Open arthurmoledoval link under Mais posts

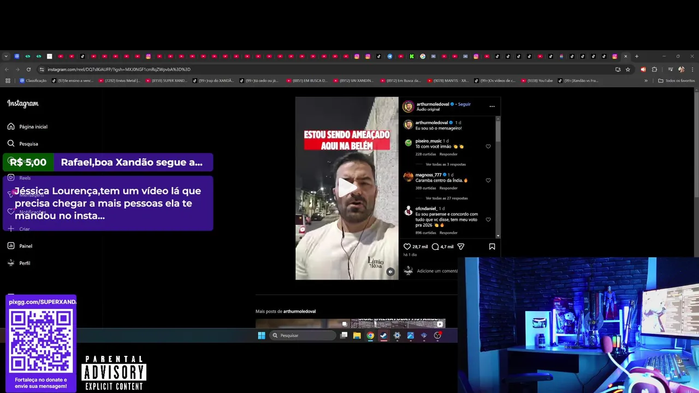point(299,311)
